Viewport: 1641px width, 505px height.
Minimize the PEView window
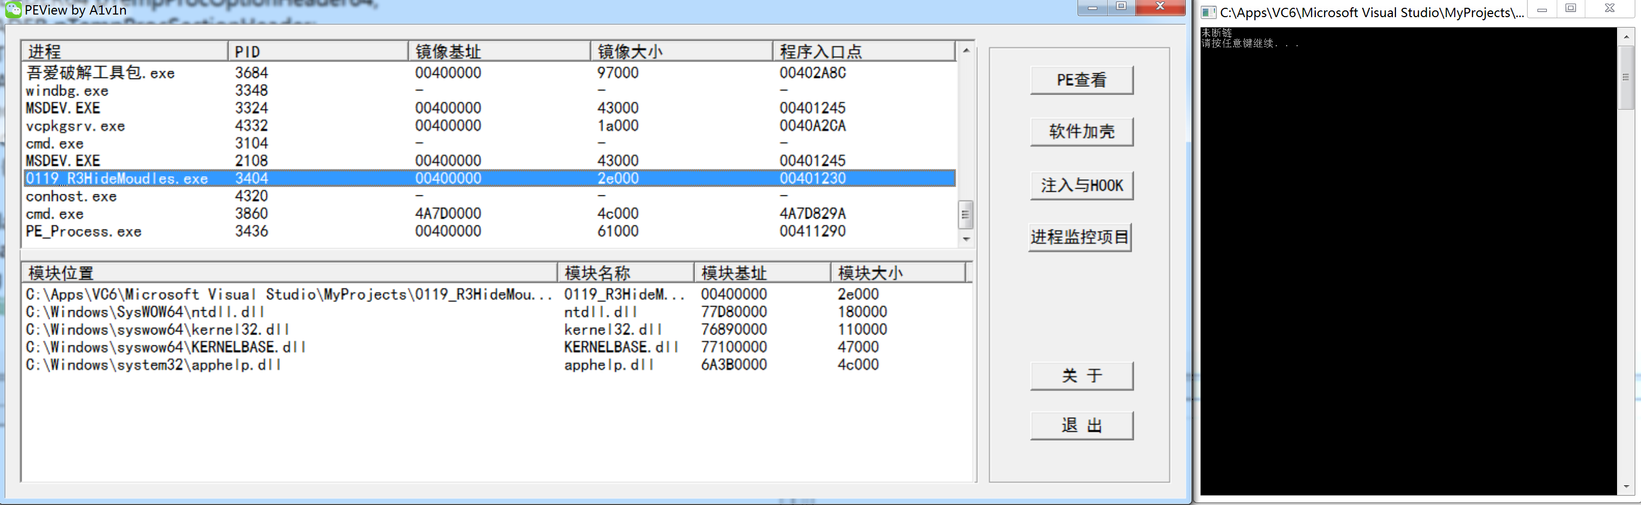[x=1092, y=8]
